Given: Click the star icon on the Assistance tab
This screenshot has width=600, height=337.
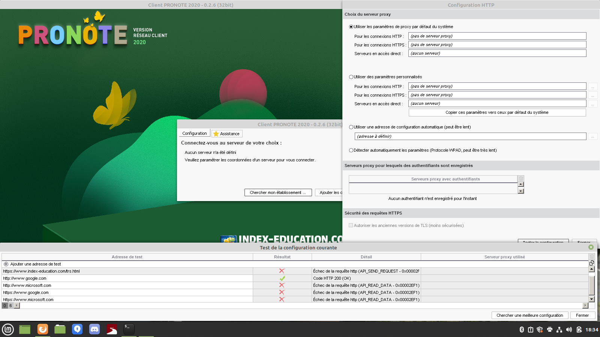Looking at the screenshot, I should (x=216, y=134).
